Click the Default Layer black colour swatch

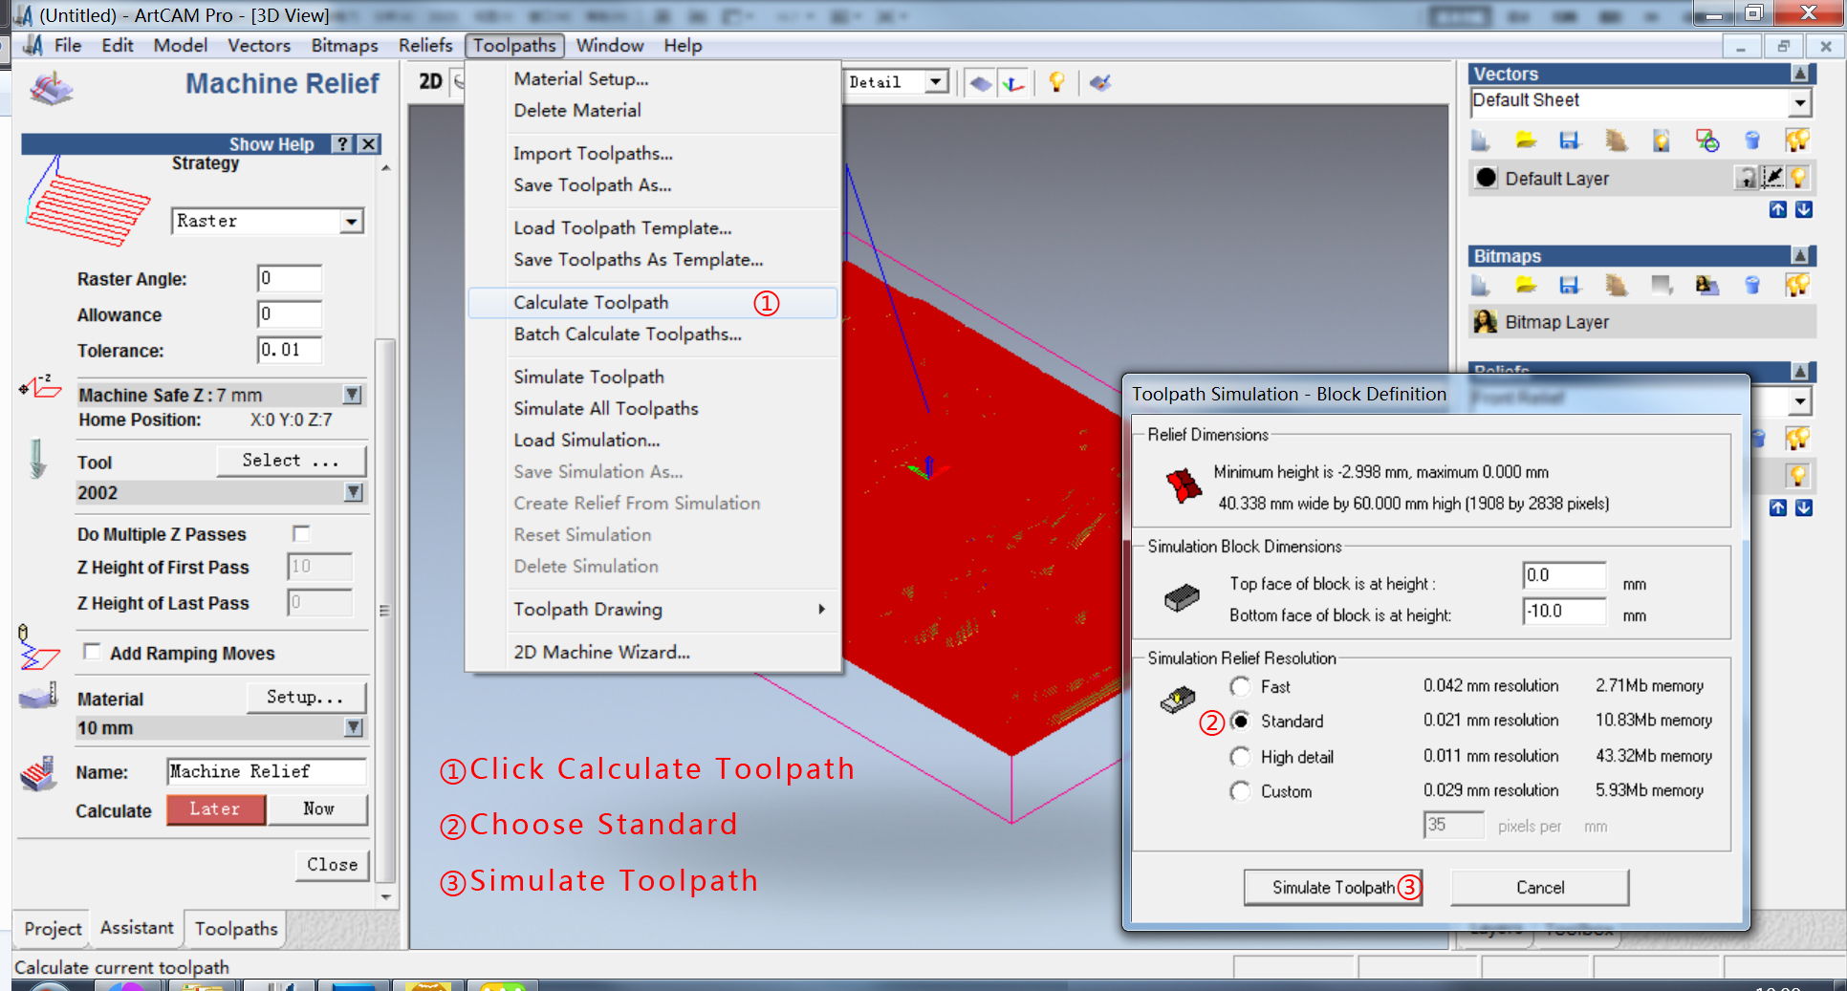click(1486, 178)
